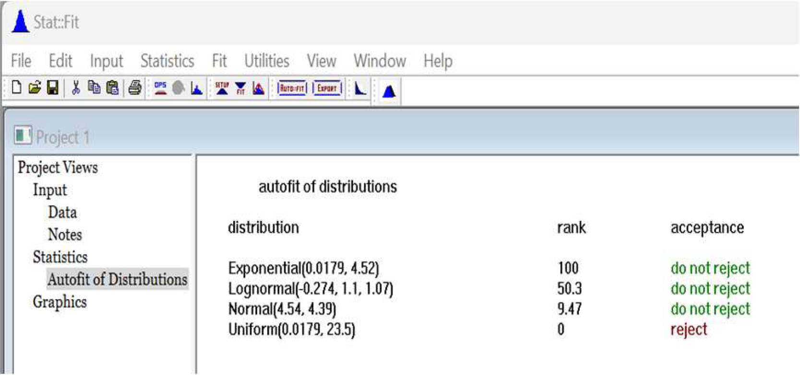
Task: Click the Copy icon in the toolbar
Action: 94,88
